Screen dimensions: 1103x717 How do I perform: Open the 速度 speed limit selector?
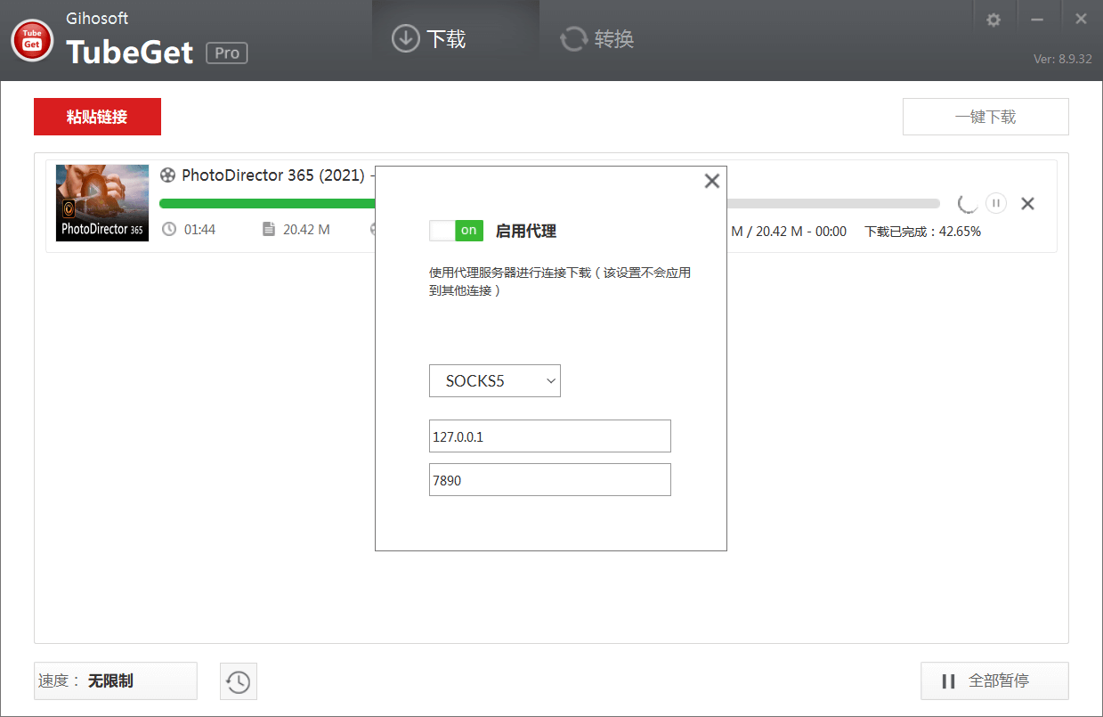(x=115, y=680)
